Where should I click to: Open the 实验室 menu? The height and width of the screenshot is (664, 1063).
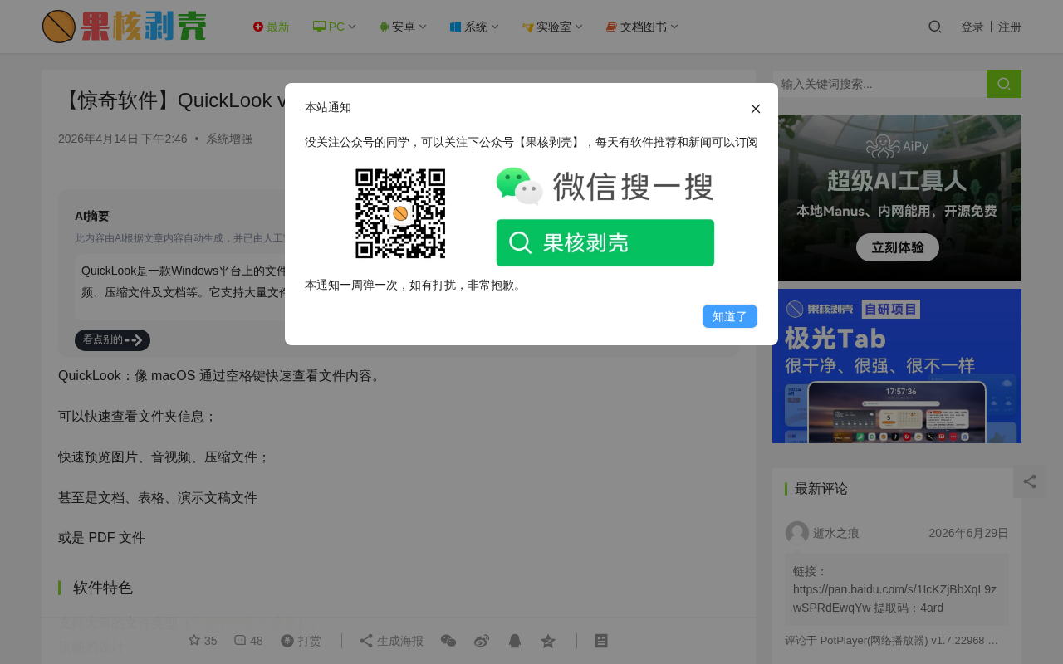546,27
